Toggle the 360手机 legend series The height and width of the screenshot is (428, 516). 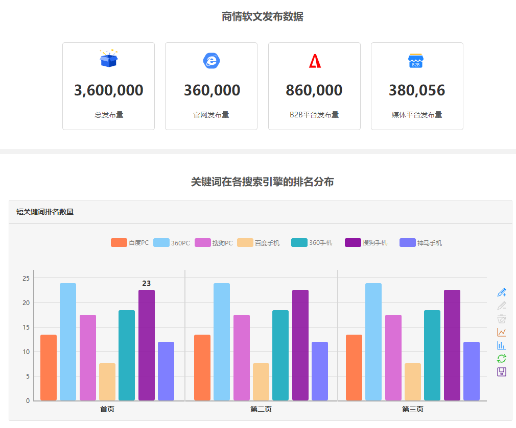click(x=312, y=243)
